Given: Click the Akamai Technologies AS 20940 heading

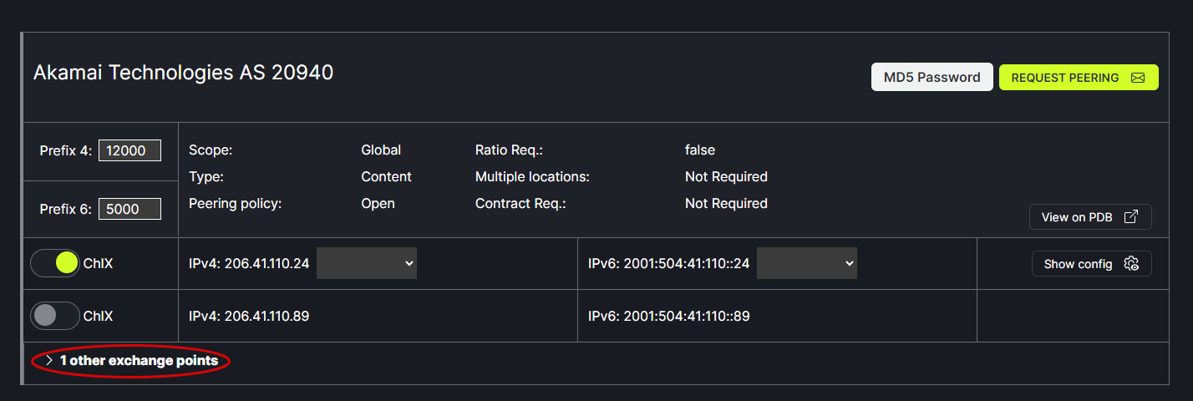Looking at the screenshot, I should (x=183, y=73).
